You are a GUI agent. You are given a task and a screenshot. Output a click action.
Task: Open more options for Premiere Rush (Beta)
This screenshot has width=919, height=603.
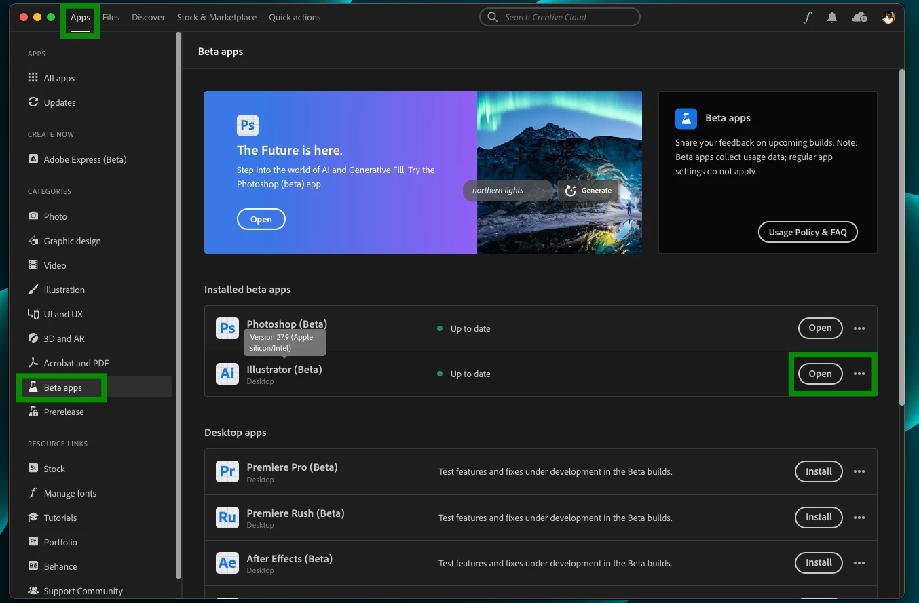pyautogui.click(x=859, y=517)
